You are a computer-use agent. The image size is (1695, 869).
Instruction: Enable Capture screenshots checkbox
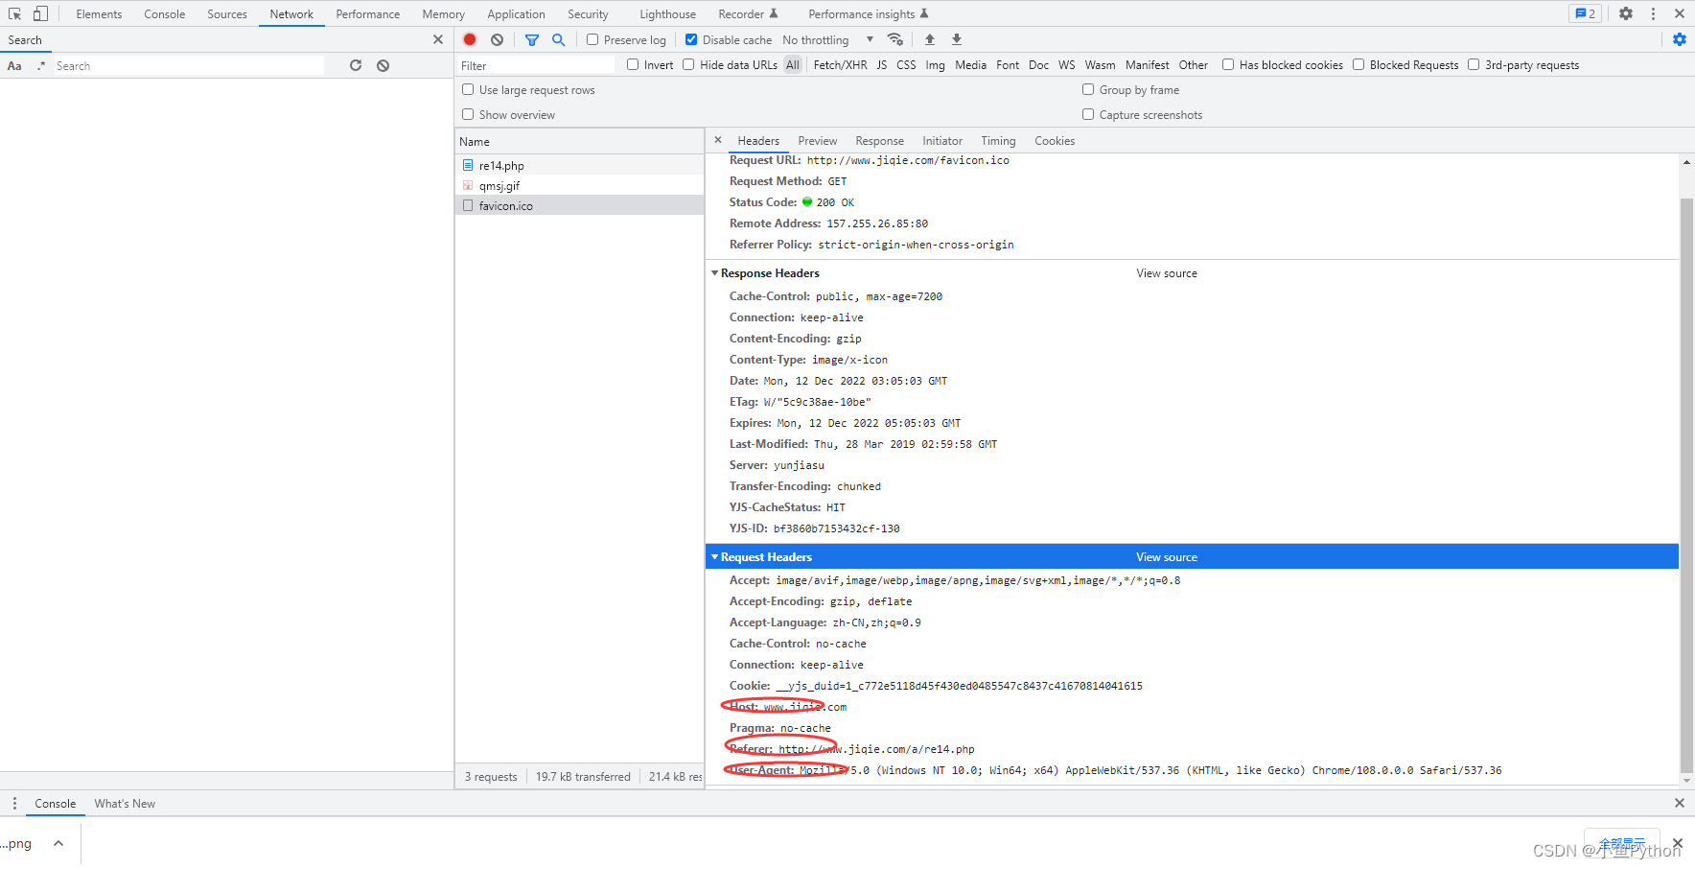pos(1088,114)
